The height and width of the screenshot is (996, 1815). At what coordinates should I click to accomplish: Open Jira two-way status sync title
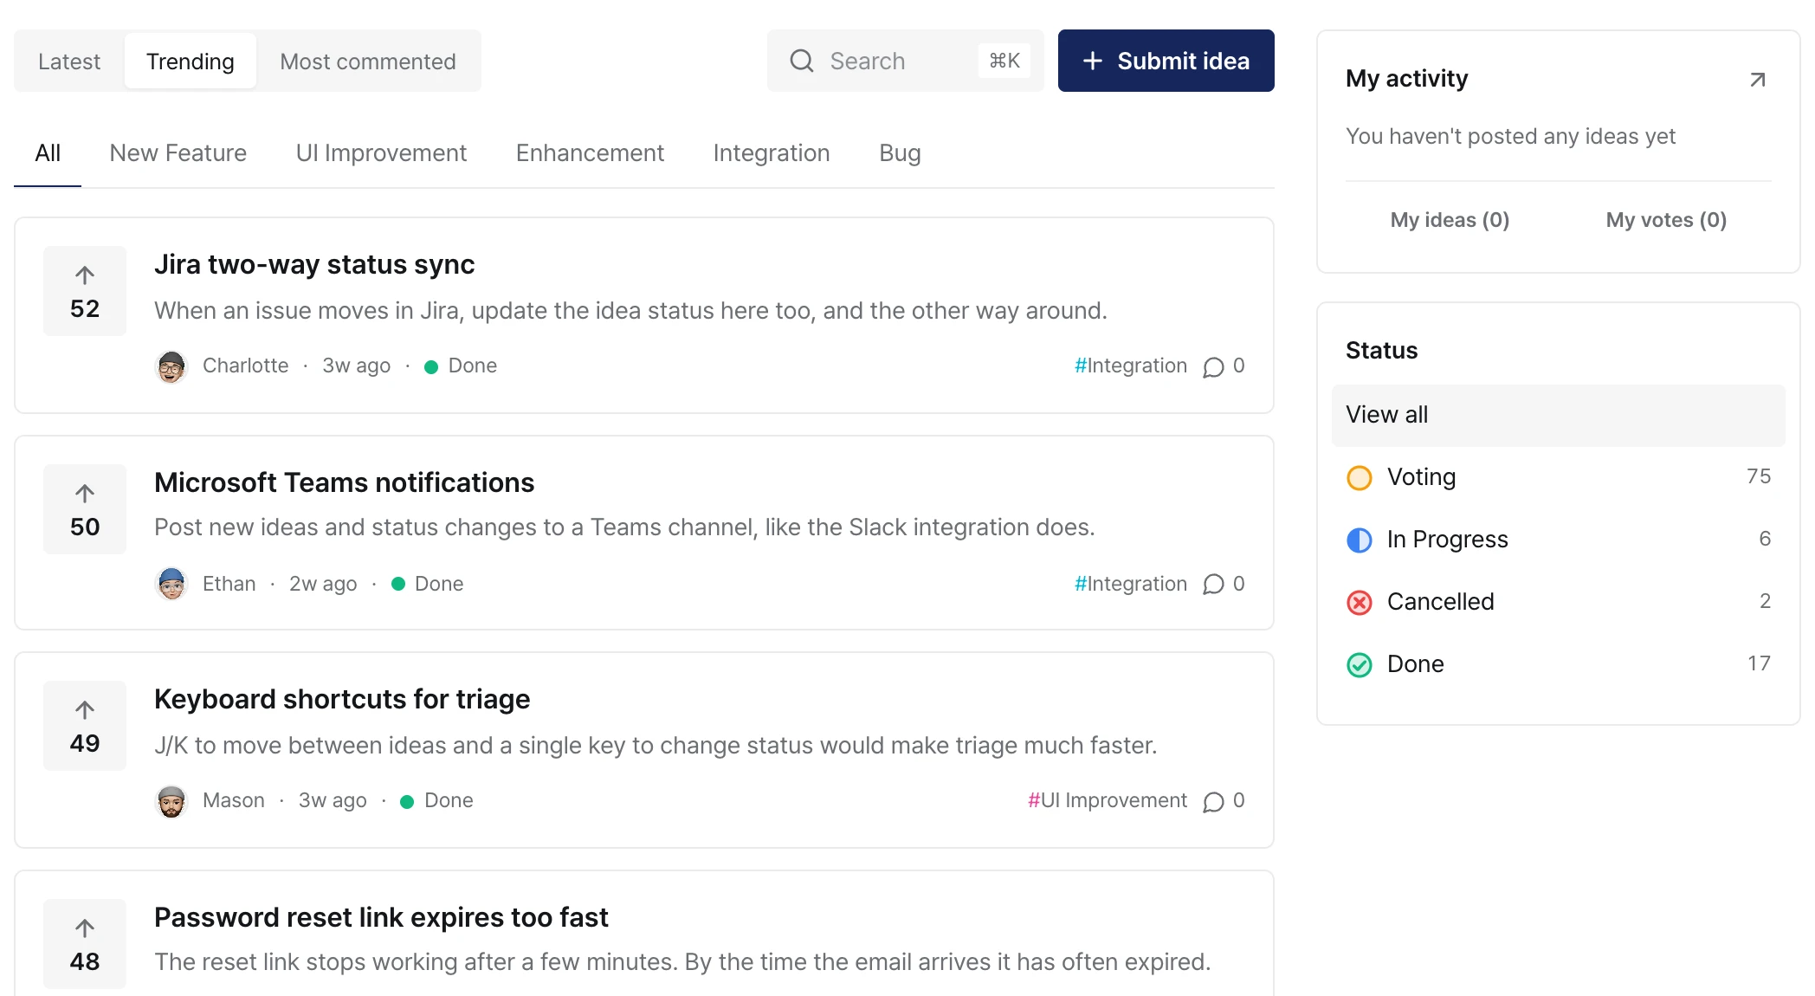(x=314, y=264)
